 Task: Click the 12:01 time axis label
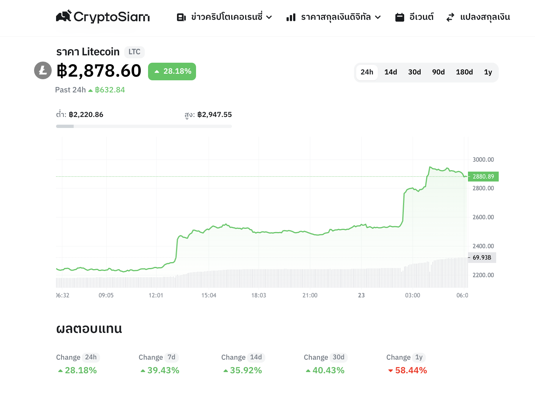coord(156,295)
